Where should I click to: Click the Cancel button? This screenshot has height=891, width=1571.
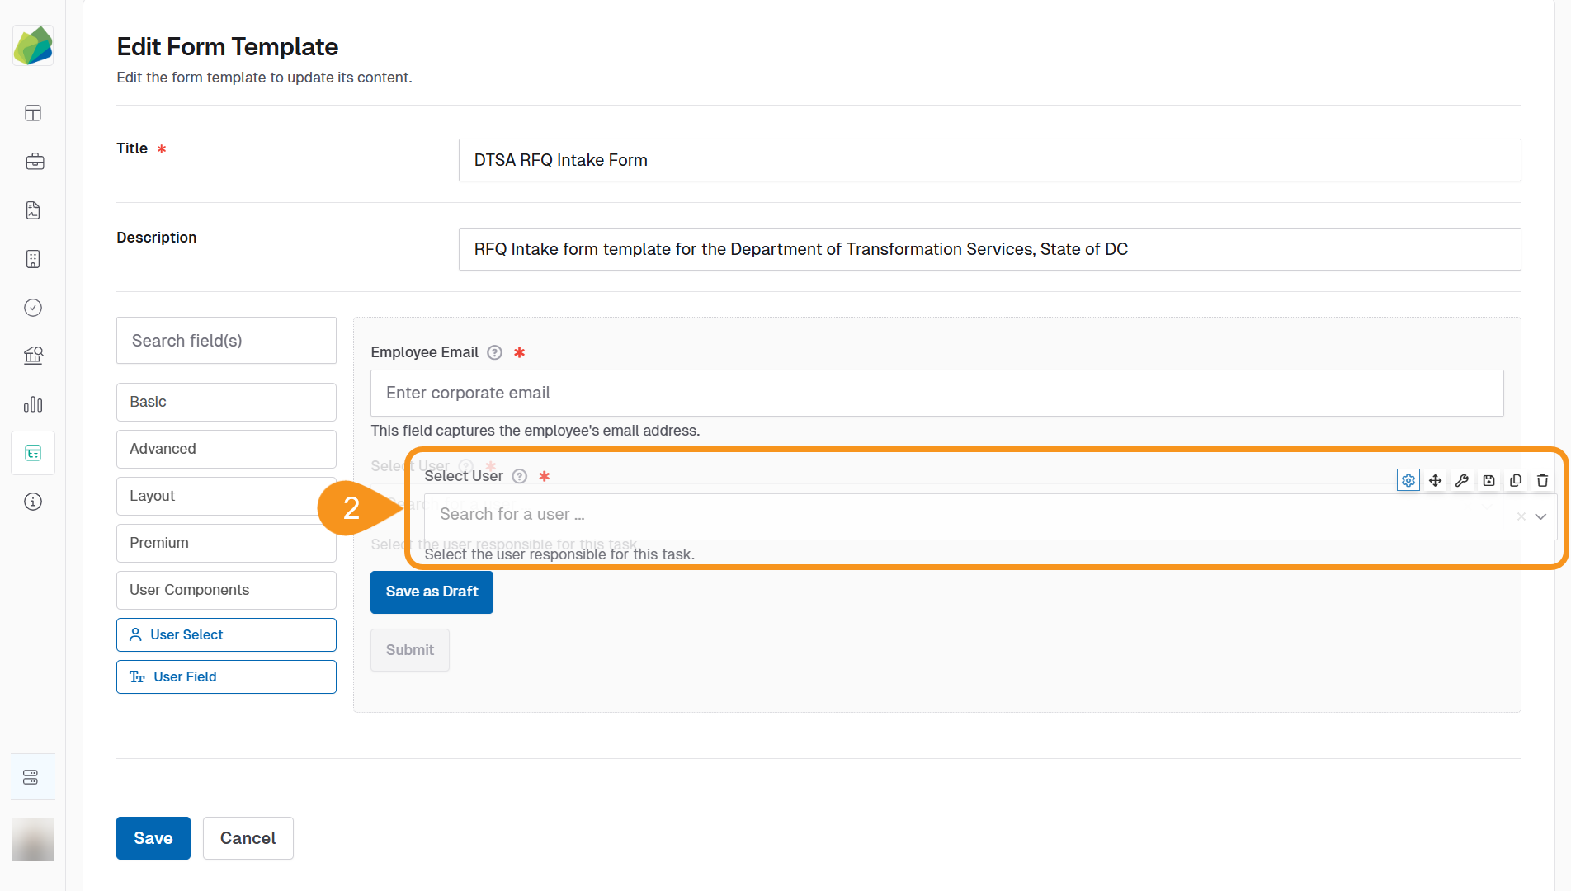point(248,837)
